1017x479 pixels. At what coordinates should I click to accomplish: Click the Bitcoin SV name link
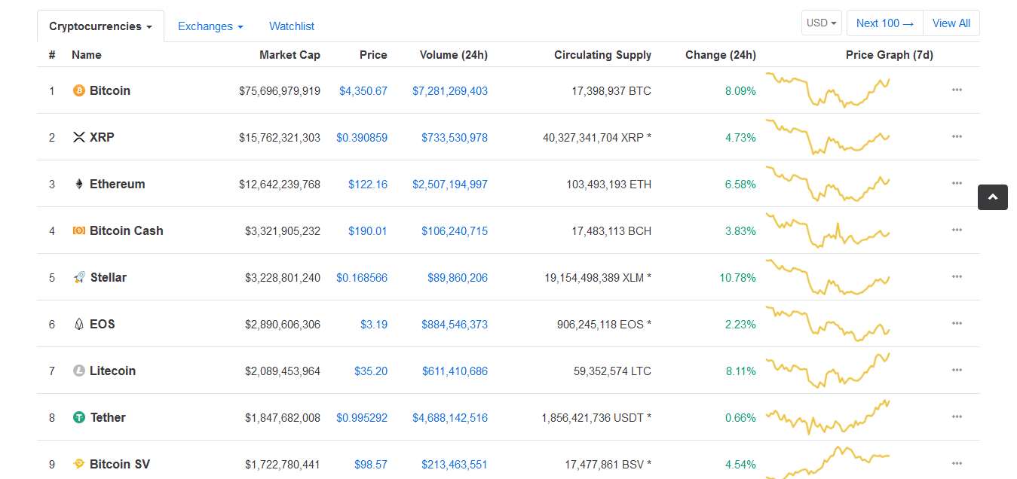[x=120, y=464]
